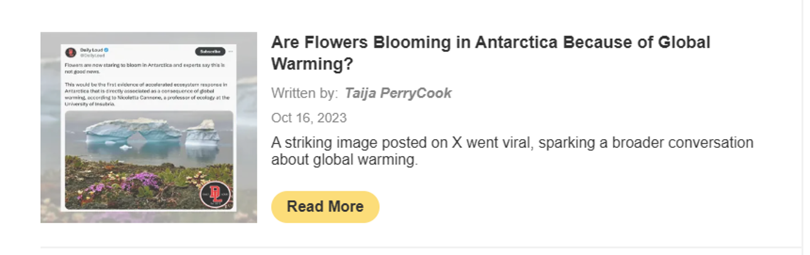Click the smaller iceberg on the right

(x=202, y=132)
